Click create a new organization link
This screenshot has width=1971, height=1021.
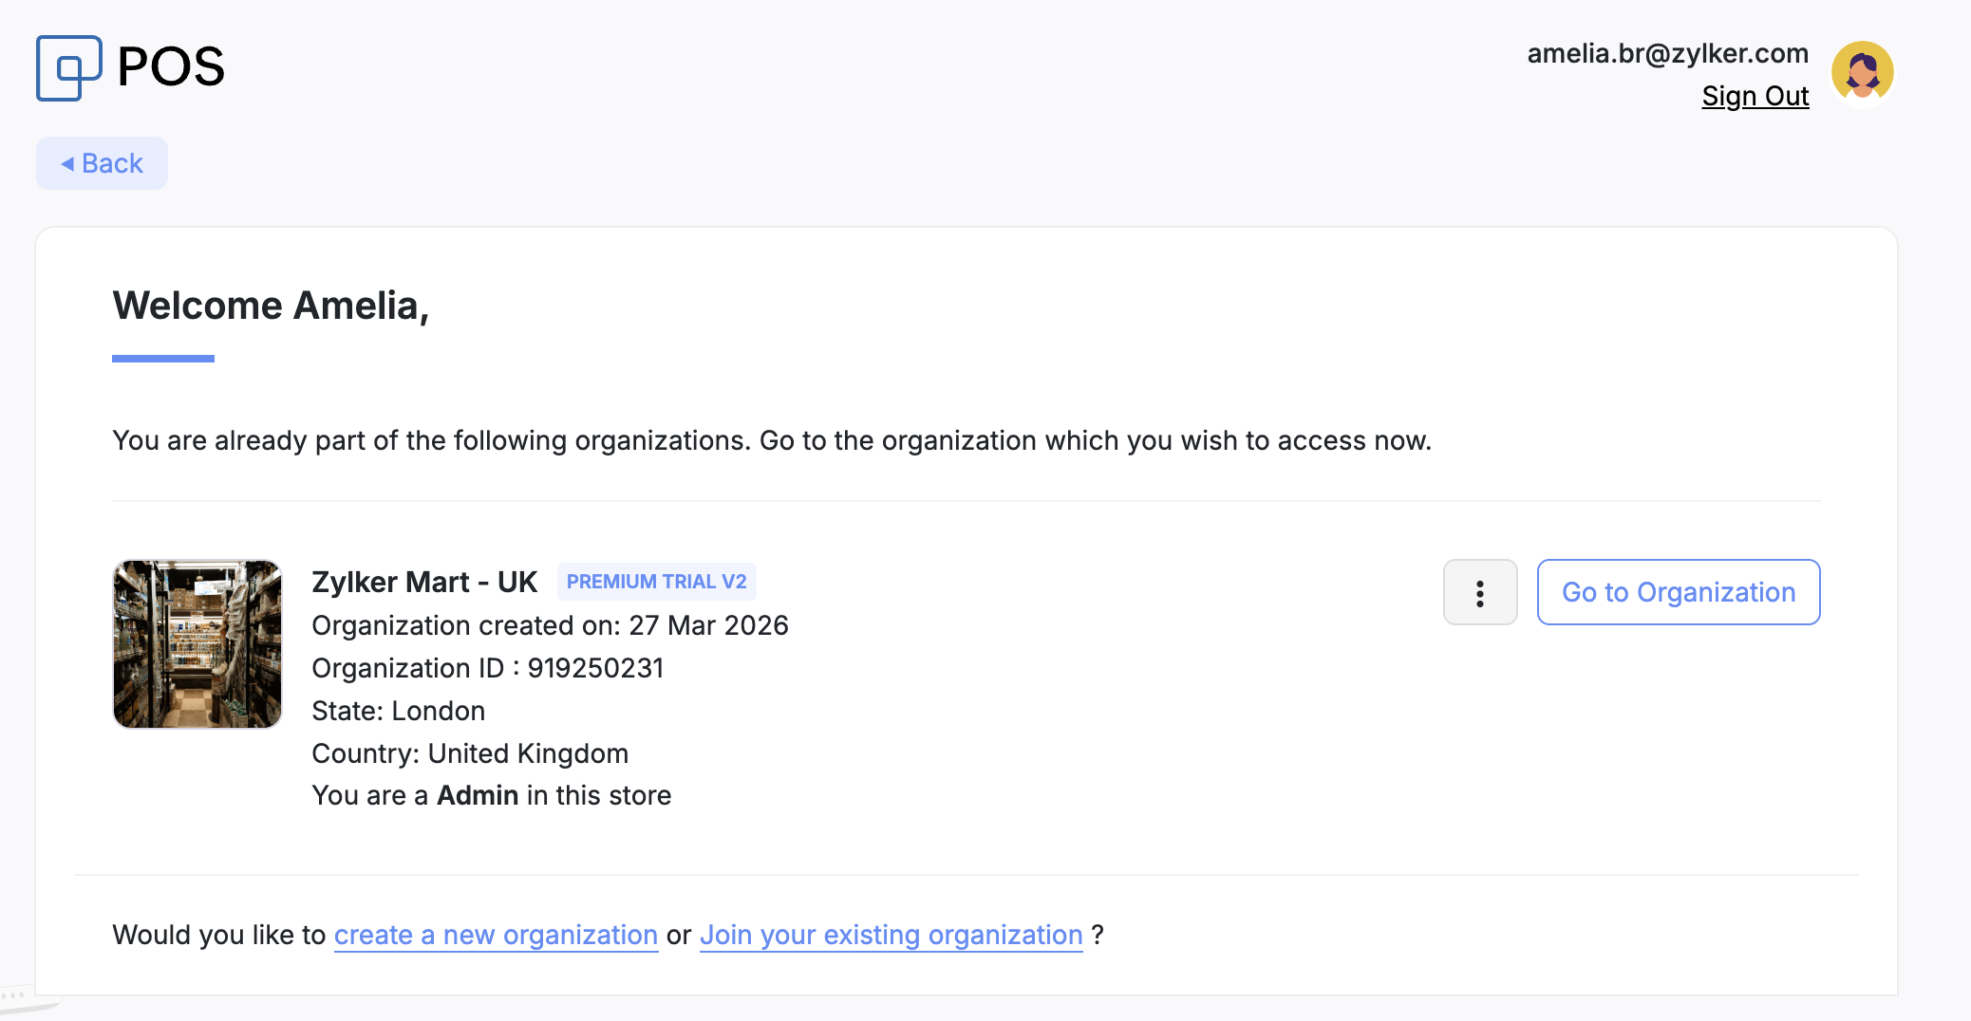(496, 935)
